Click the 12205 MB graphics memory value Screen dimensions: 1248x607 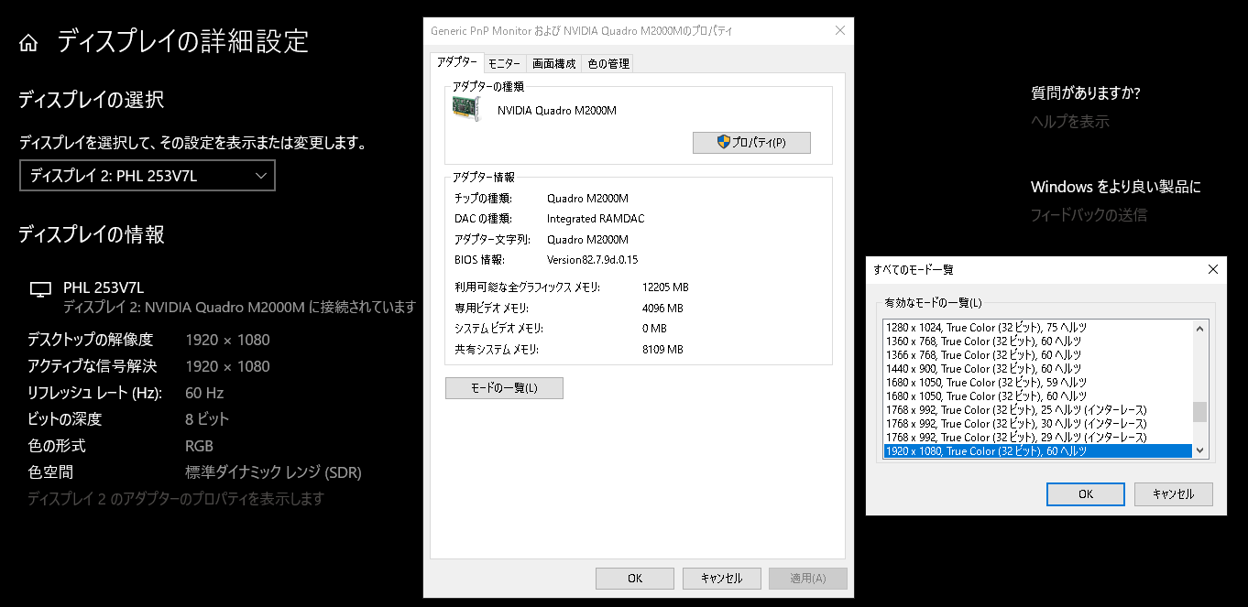pos(665,287)
